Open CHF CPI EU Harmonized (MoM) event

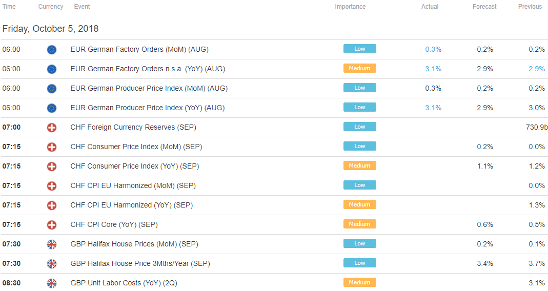pos(133,186)
